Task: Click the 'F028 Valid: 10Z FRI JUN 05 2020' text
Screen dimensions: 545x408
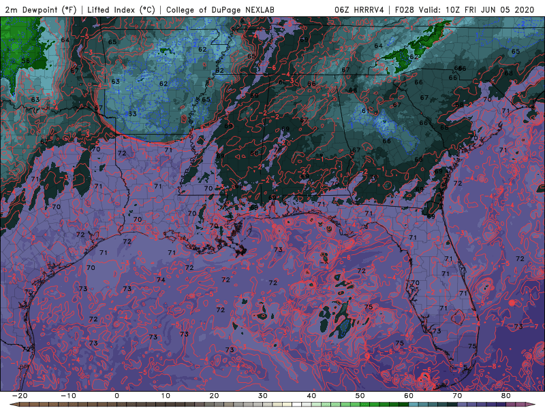Action: 465,10
